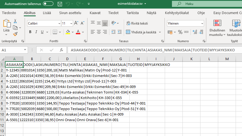The width and height of the screenshot is (242, 136).
Task: Expand the Liitä paste options arrow
Action: click(x=6, y=34)
